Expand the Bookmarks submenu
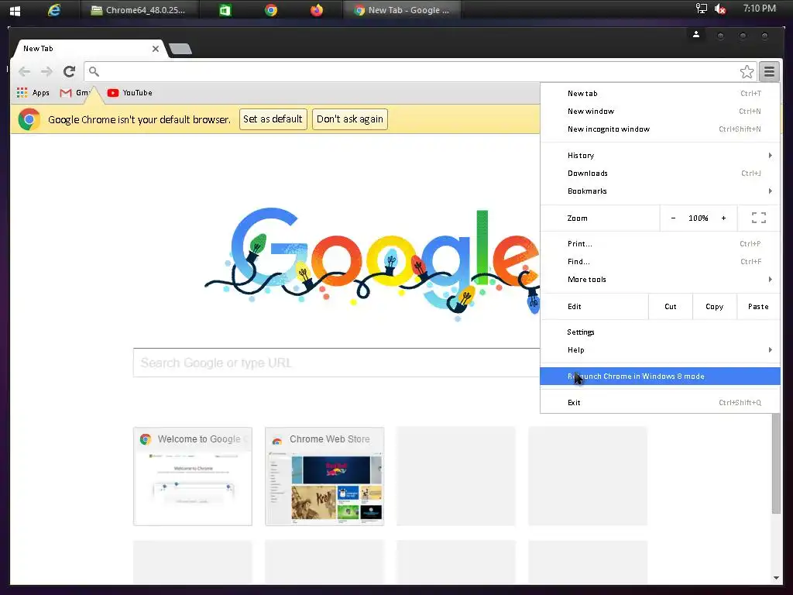The width and height of the screenshot is (793, 595). tap(660, 191)
